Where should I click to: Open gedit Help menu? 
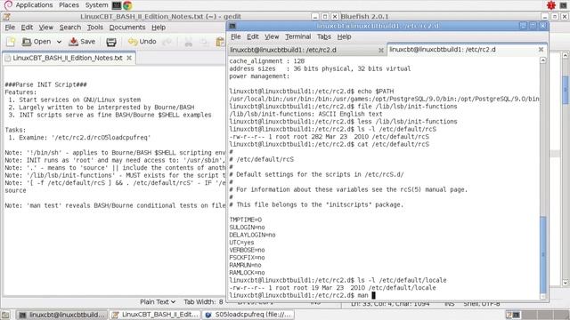pyautogui.click(x=159, y=28)
